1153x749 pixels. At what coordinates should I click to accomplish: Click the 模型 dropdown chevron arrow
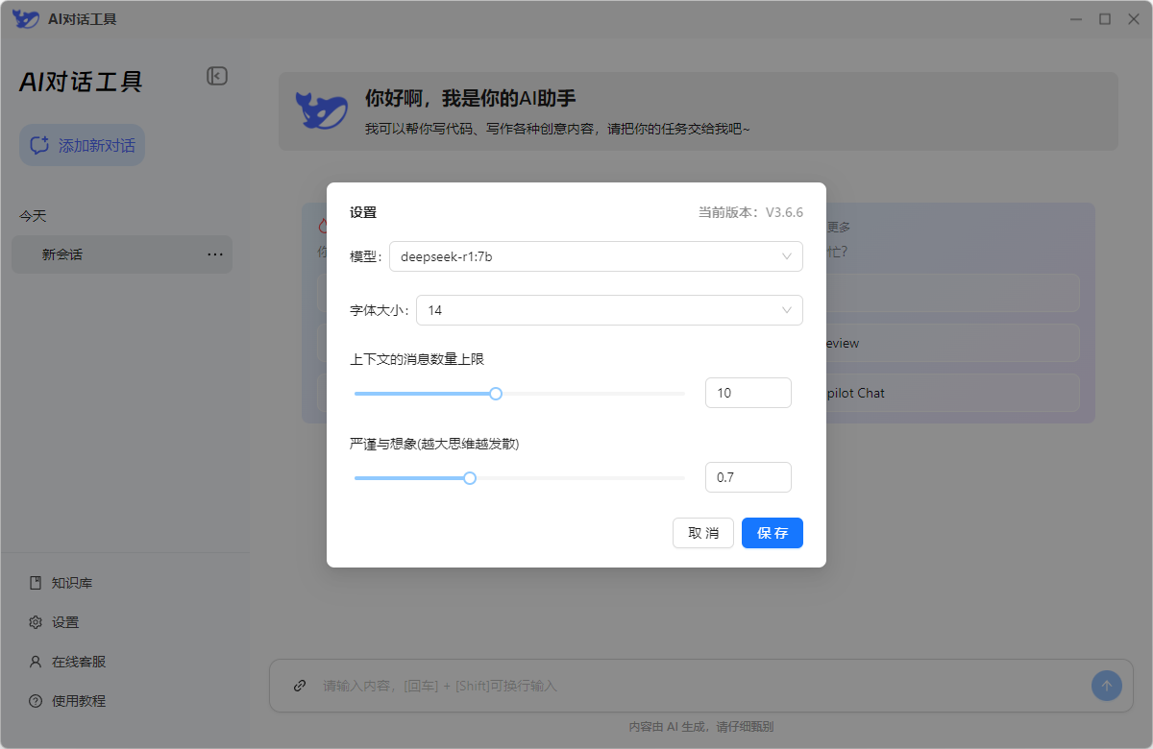(787, 256)
